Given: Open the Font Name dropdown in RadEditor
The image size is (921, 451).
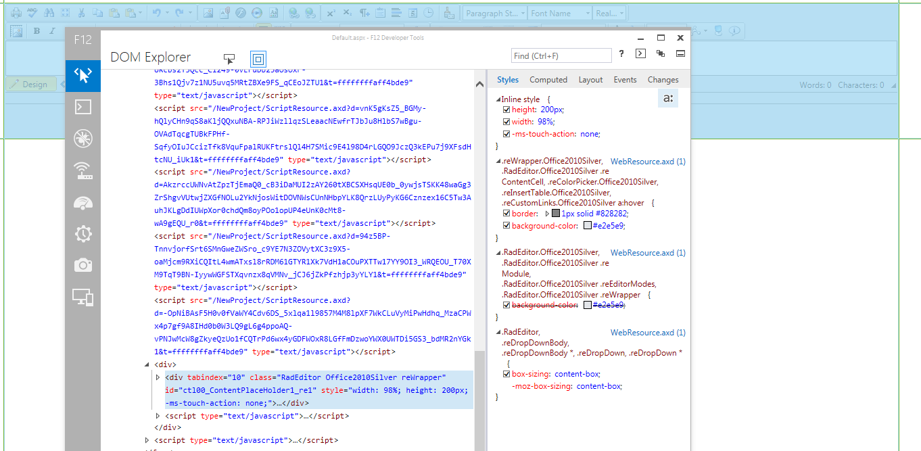Looking at the screenshot, I should pyautogui.click(x=561, y=13).
